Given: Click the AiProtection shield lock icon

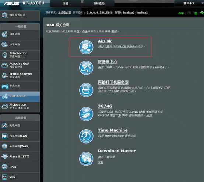Looking at the screenshot, I should pos(5,55).
